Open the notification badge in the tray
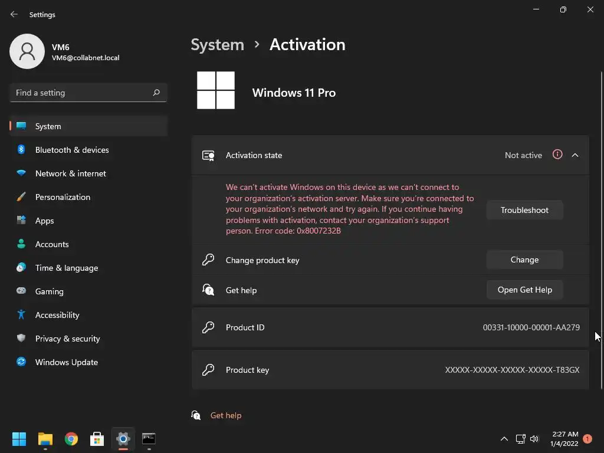The height and width of the screenshot is (453, 604). tap(587, 439)
